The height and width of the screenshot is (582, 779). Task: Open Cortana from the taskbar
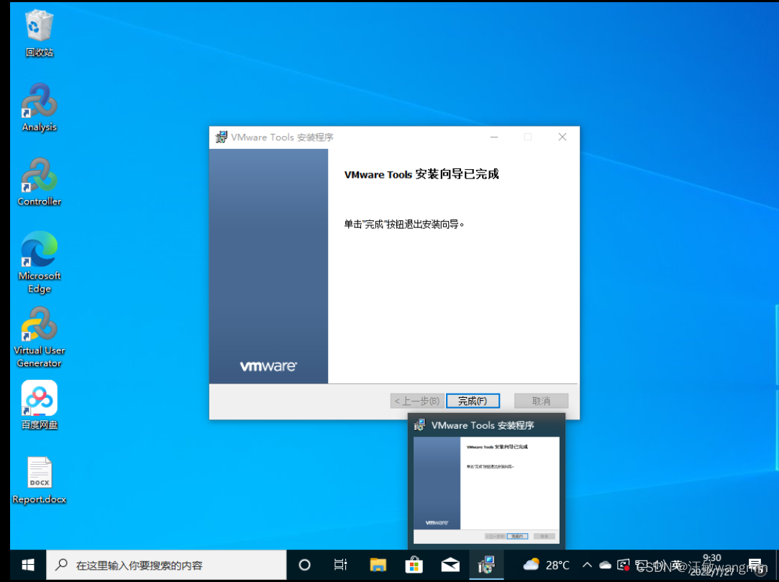[x=304, y=565]
